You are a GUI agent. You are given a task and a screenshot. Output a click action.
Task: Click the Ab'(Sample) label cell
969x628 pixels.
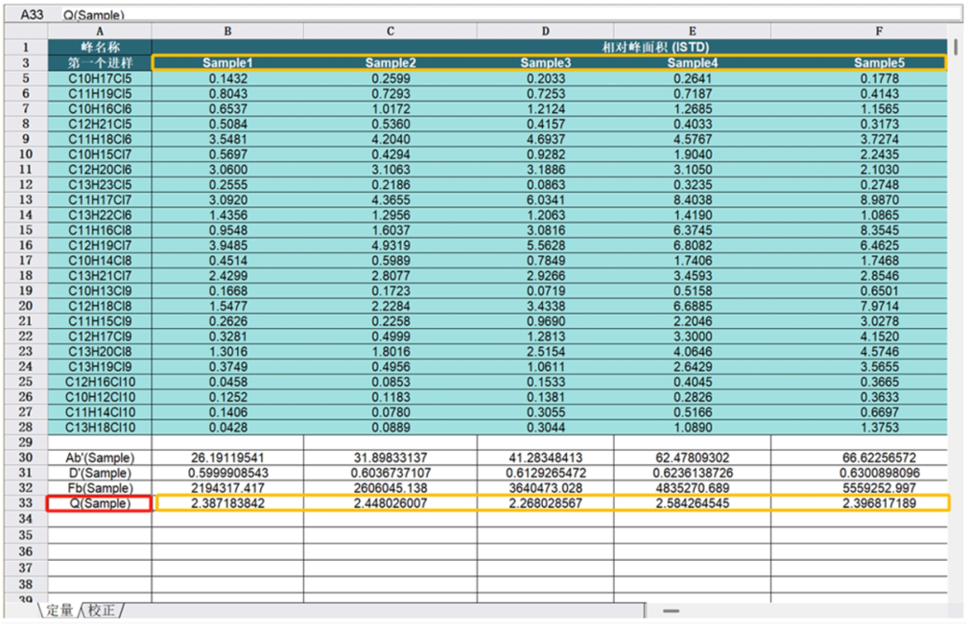tap(100, 457)
